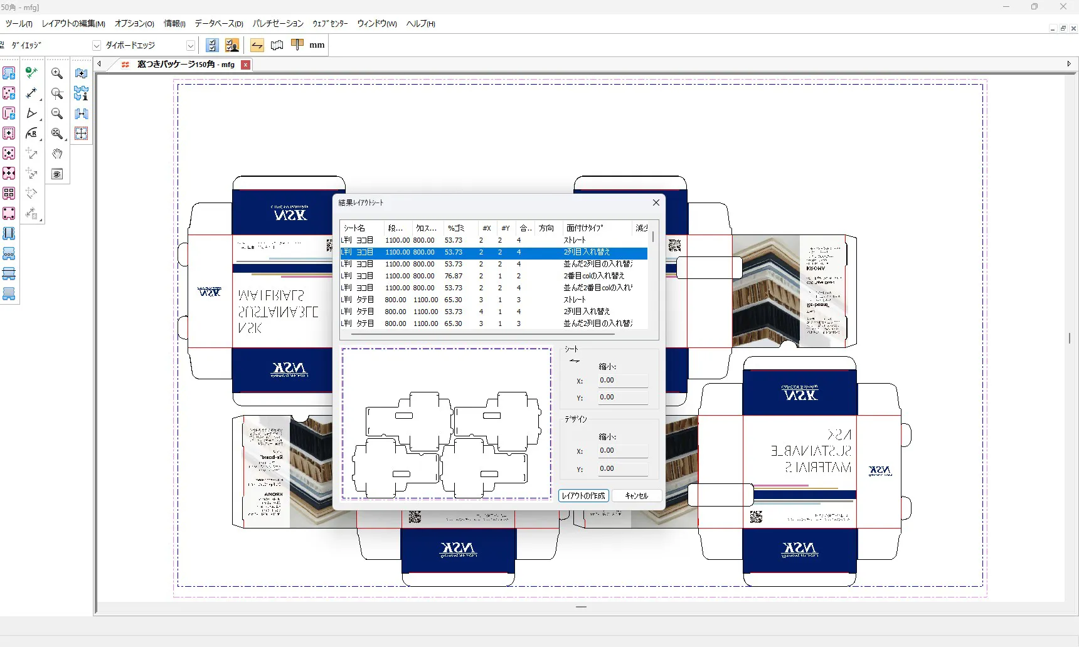Toggle the orange grain direction arrow button

coord(257,45)
